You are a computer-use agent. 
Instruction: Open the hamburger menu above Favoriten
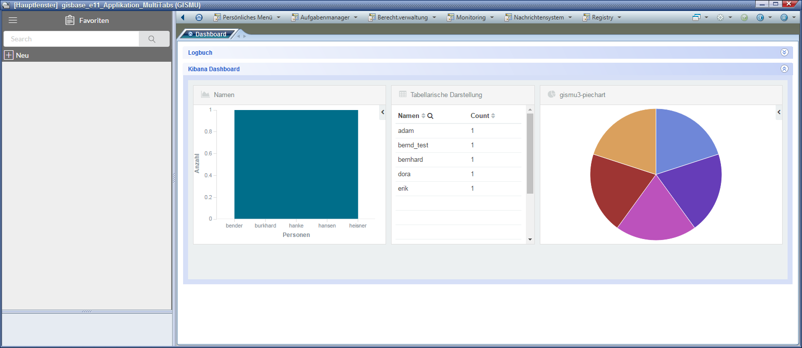click(13, 20)
